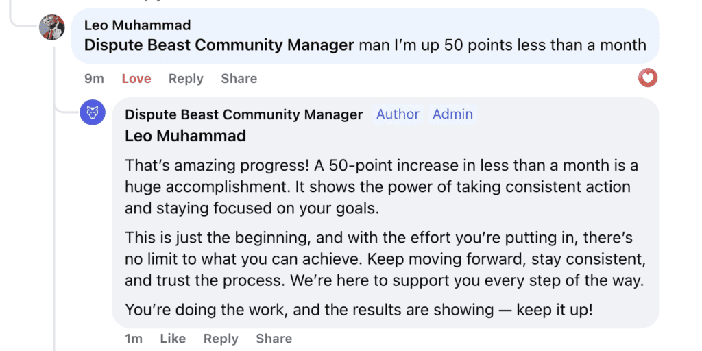This screenshot has width=702, height=351.
Task: Click the Admin badge
Action: click(x=452, y=114)
